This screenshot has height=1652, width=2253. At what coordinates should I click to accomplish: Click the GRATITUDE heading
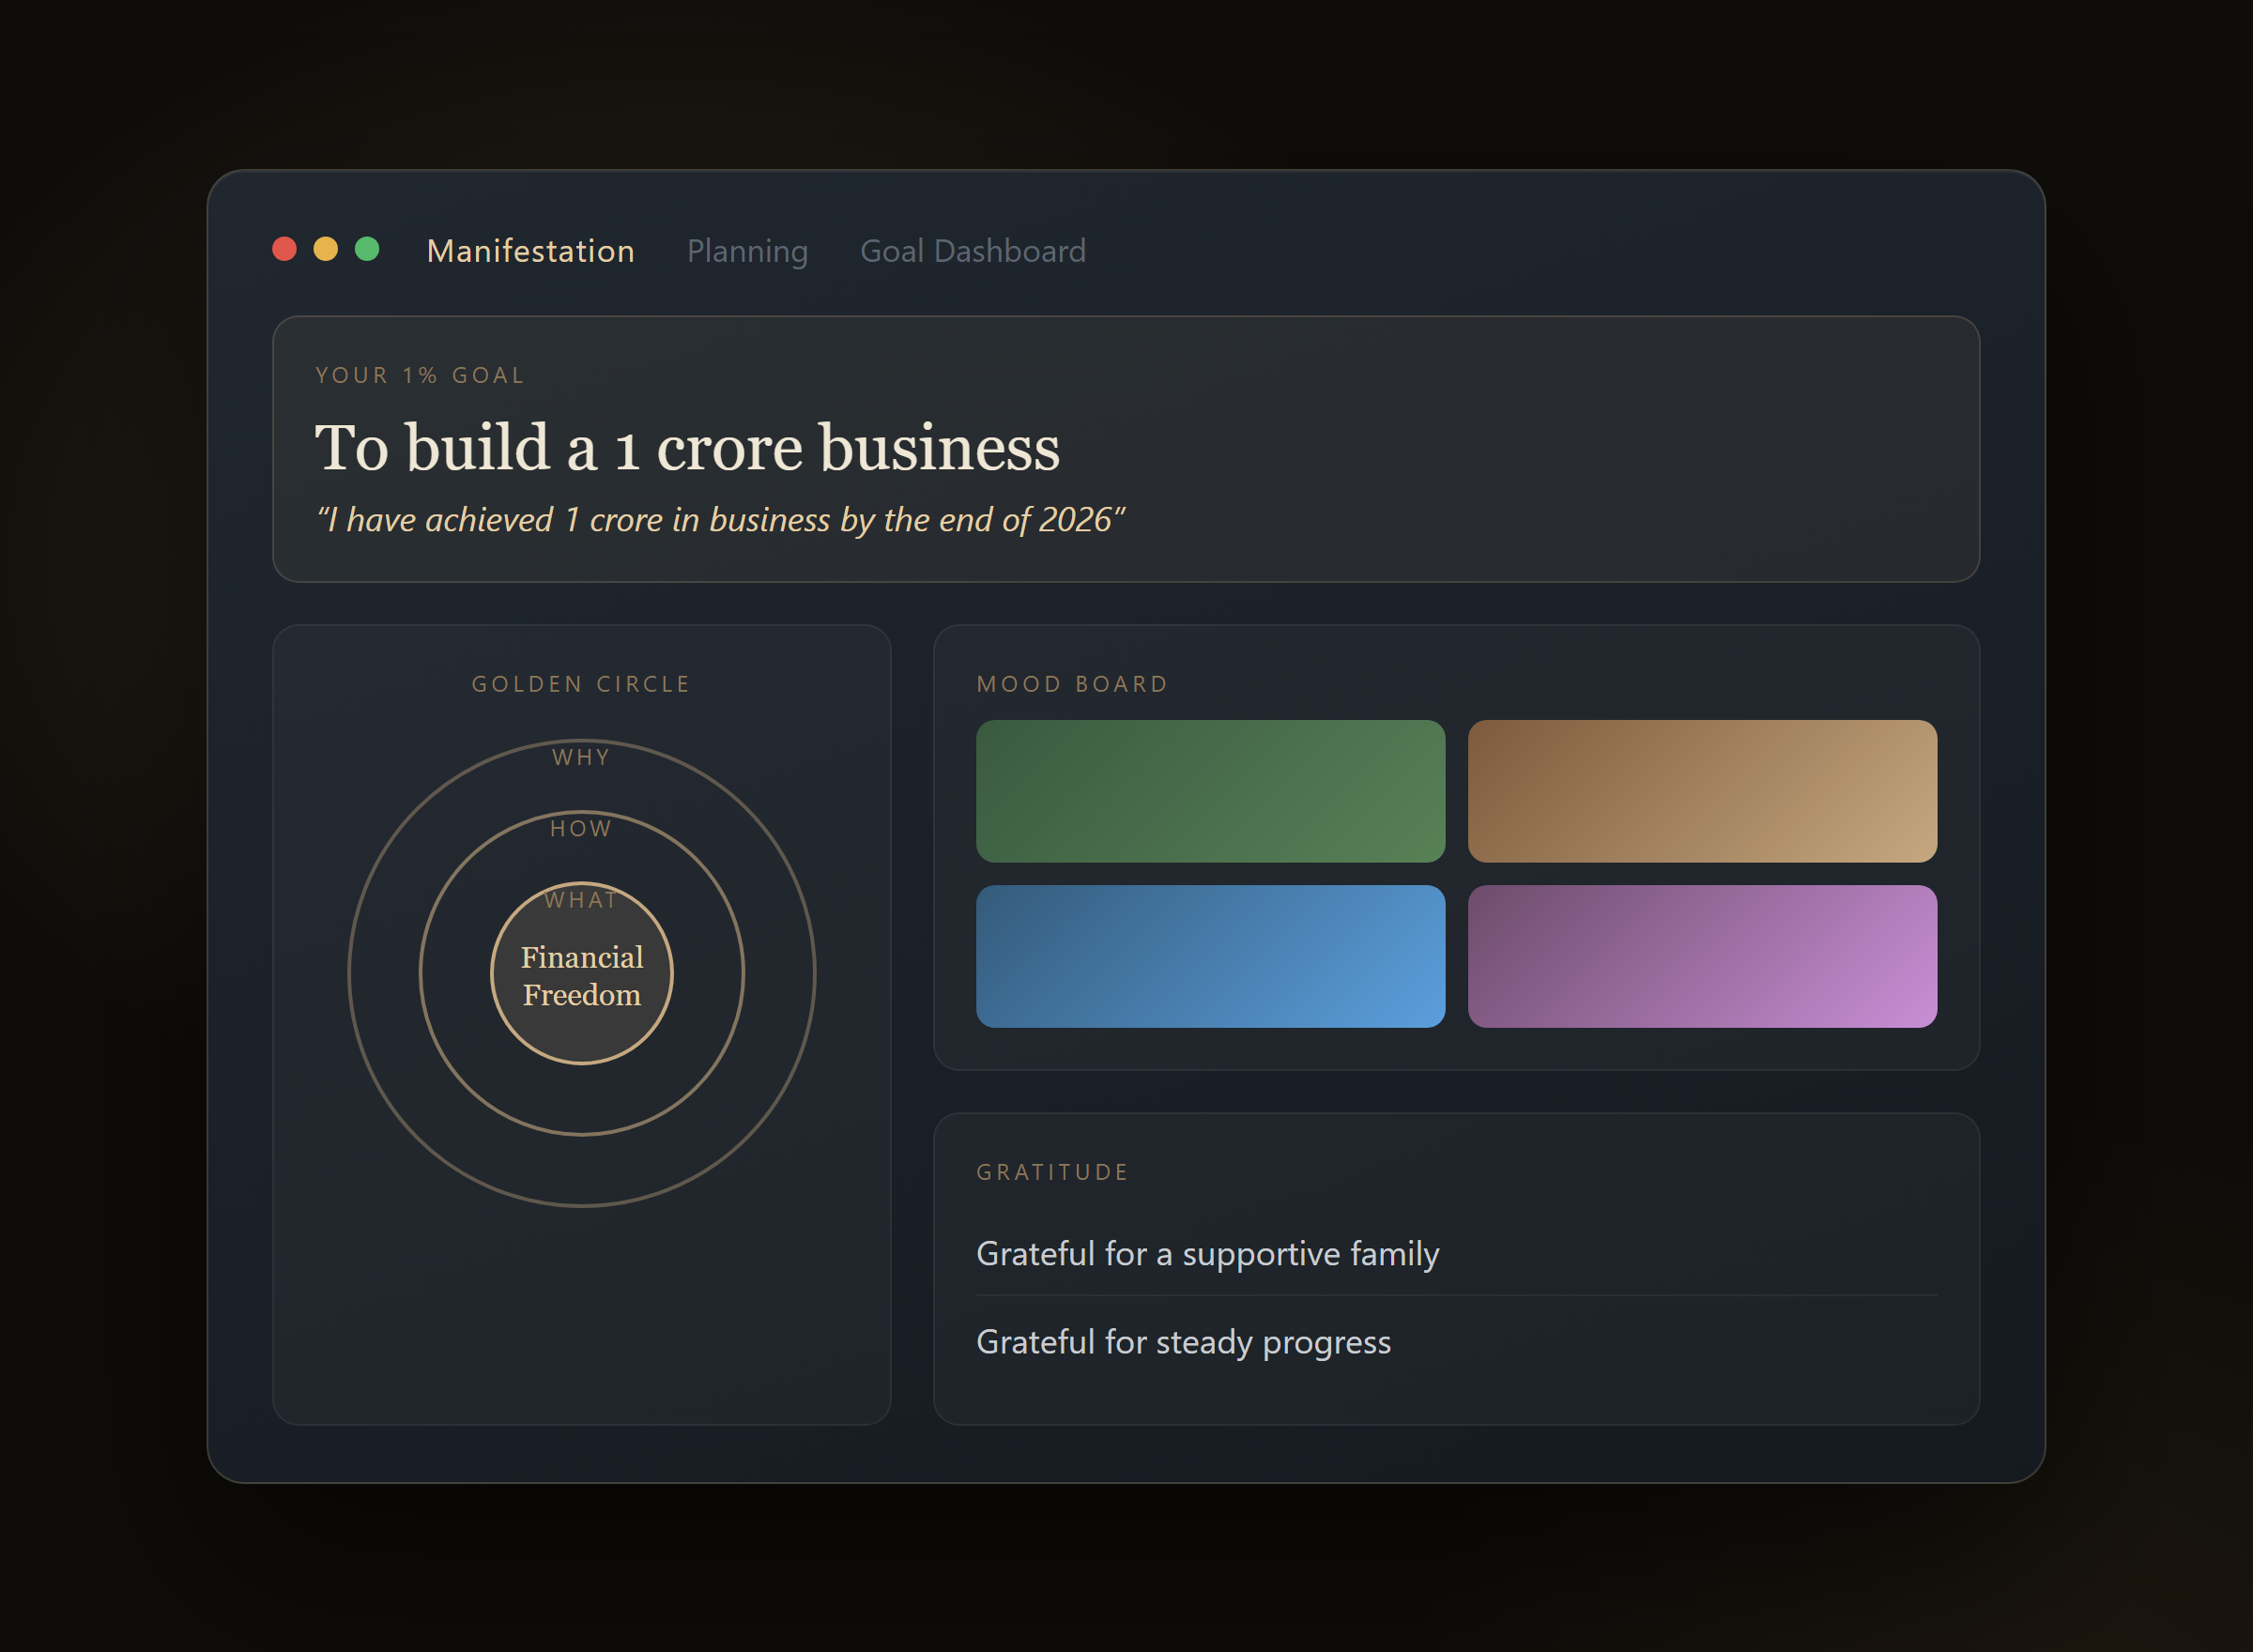pyautogui.click(x=1052, y=1172)
